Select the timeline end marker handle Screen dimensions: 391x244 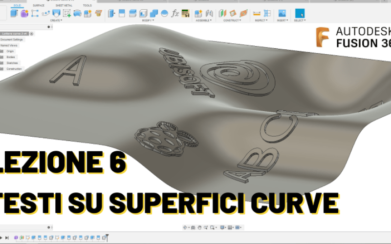pos(107,238)
